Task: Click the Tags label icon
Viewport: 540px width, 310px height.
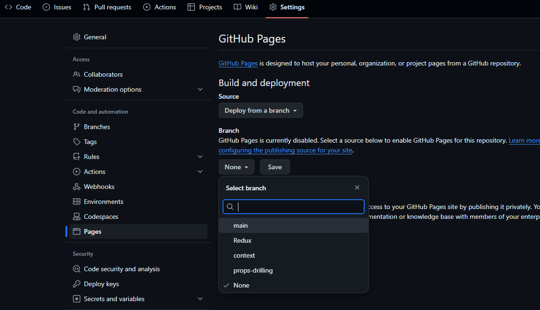Action: 77,142
